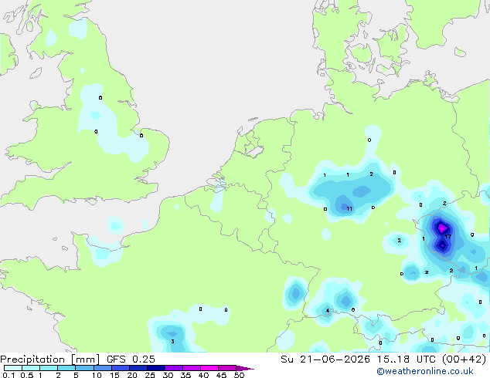
Task: Click the legend label "30"
Action: coord(168,375)
